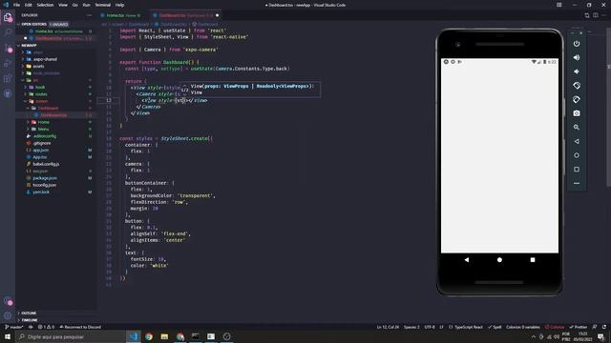Click the emulator zoom magnifier icon
The height and width of the screenshot is (343, 611).
pyautogui.click(x=577, y=127)
